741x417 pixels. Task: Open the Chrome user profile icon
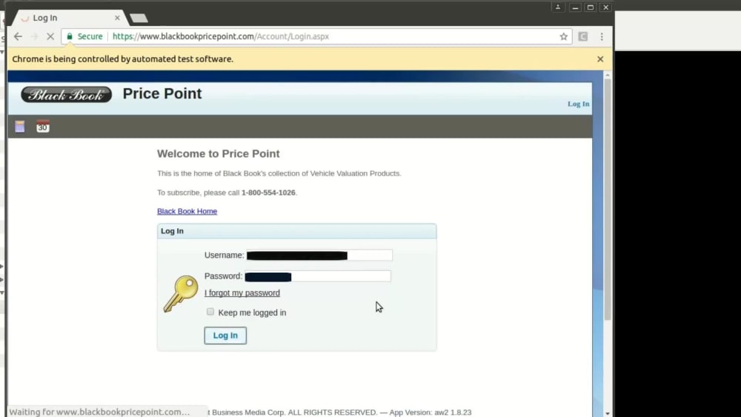(558, 7)
